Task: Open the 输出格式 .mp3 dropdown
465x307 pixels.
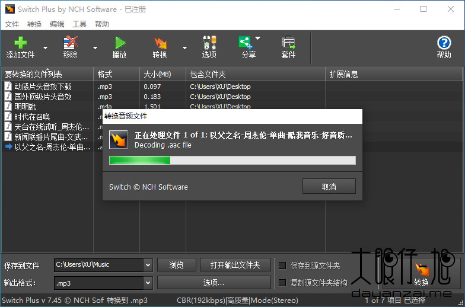Action: click(x=148, y=283)
